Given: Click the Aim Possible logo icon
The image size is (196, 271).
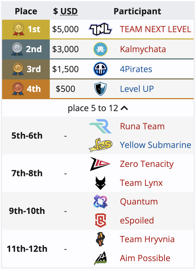Looking at the screenshot, I should pos(100,258).
